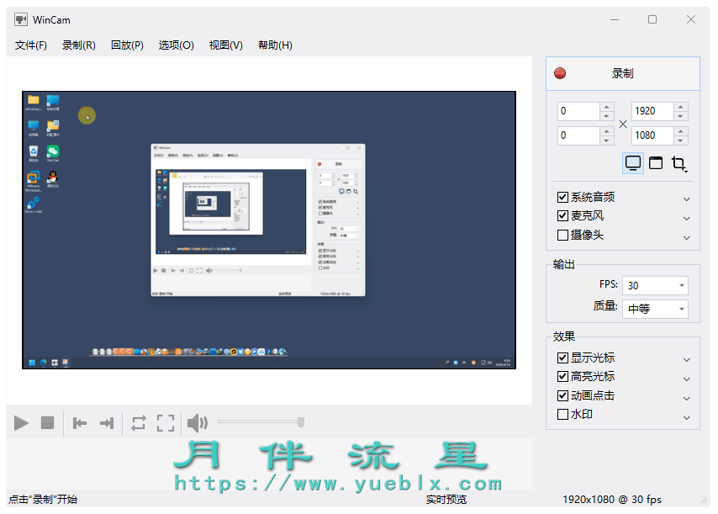The height and width of the screenshot is (514, 718).
Task: Click the height field showing 1080
Action: tap(652, 135)
